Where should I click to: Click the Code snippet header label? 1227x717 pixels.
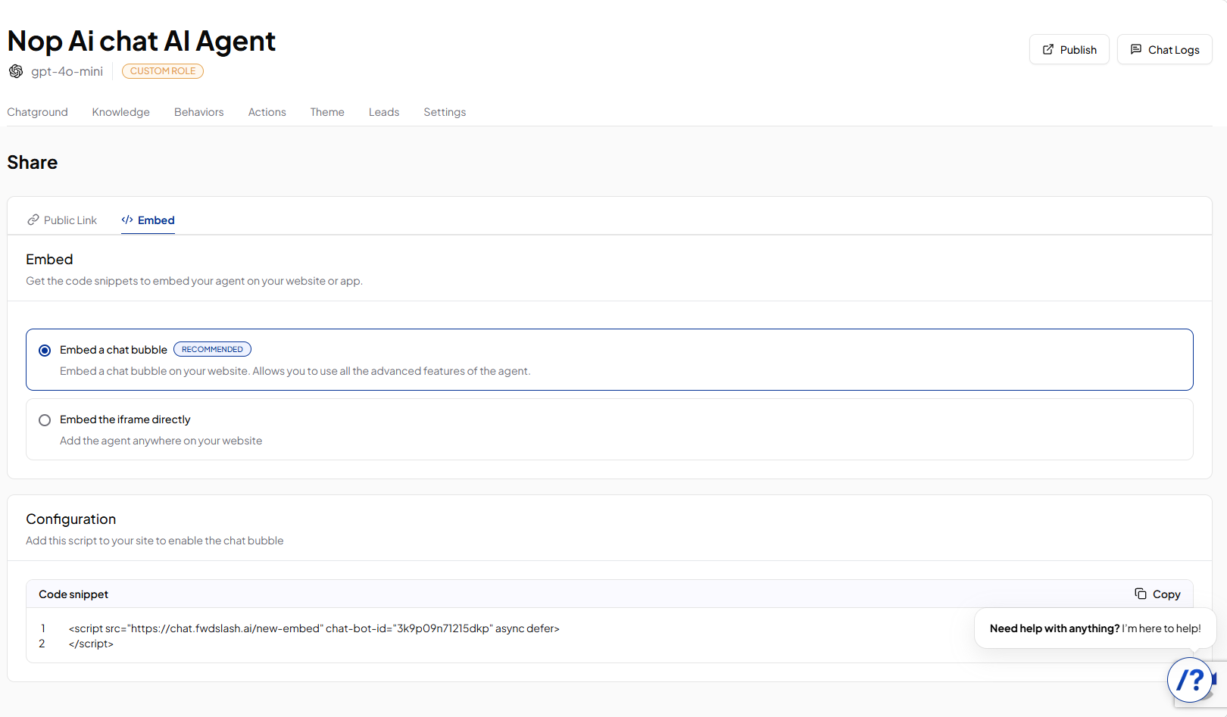[x=73, y=594]
